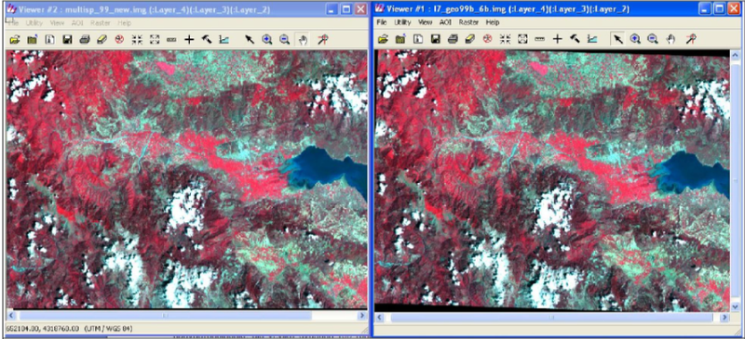The height and width of the screenshot is (339, 745).
Task: Clear Viewer #1 with the eraser icon
Action: [469, 40]
